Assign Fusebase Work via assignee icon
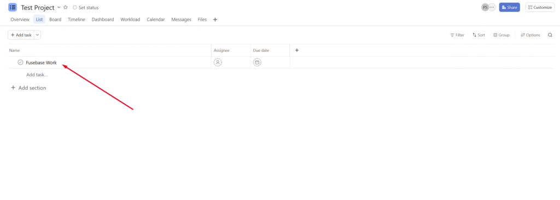This screenshot has width=560, height=200. click(x=218, y=62)
